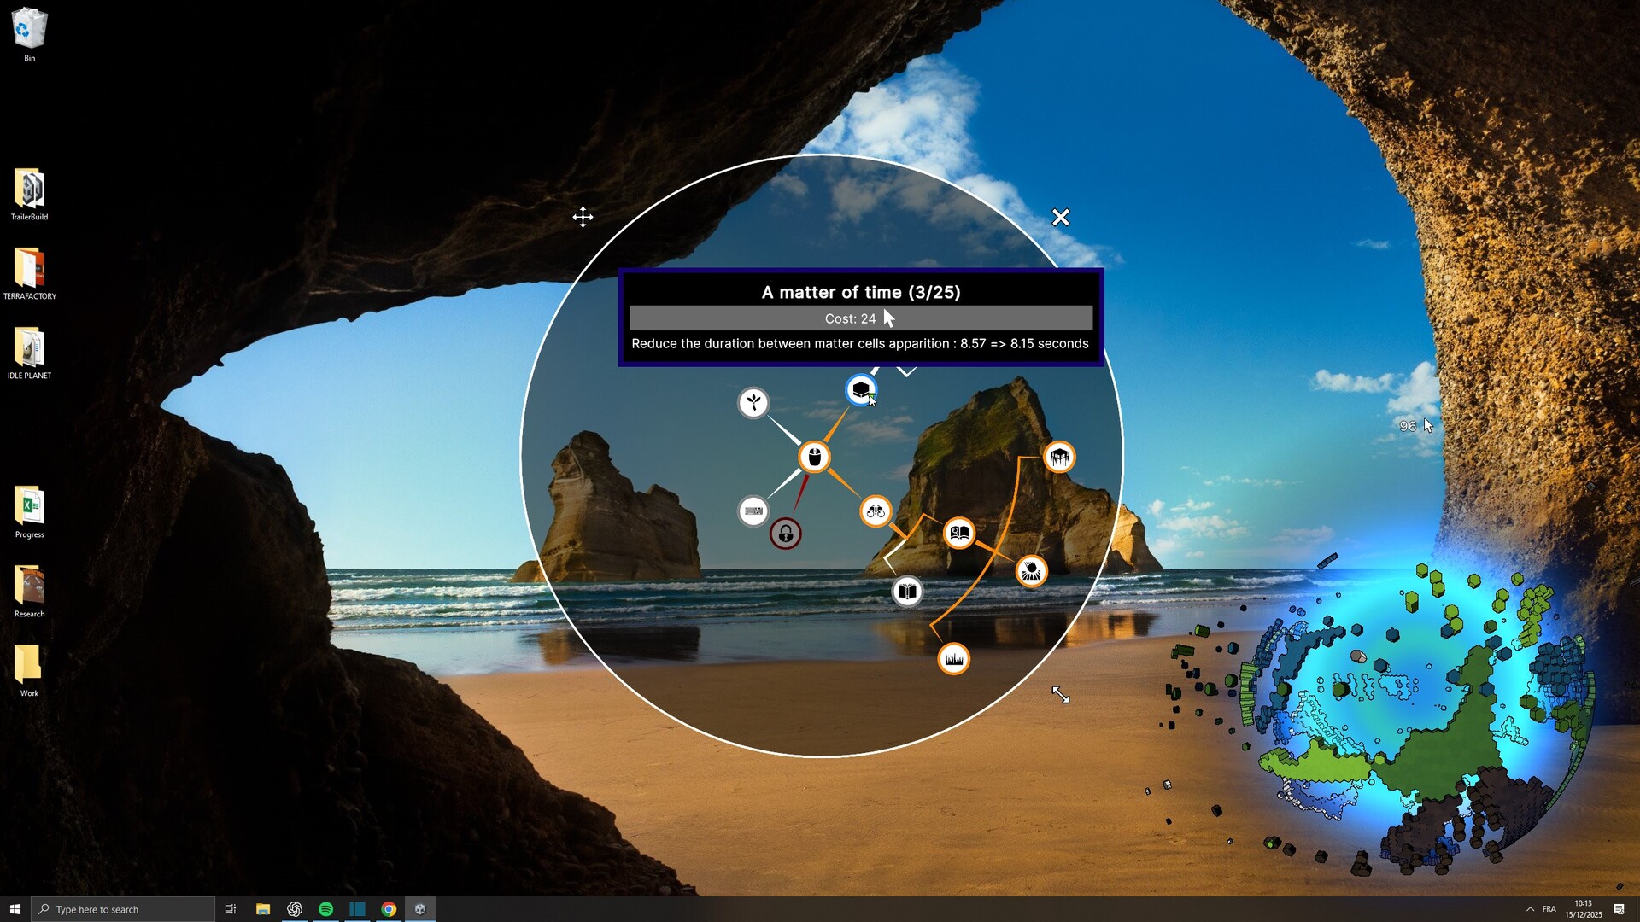The image size is (1640, 922).
Task: Launch Unity from the taskbar
Action: (x=419, y=909)
